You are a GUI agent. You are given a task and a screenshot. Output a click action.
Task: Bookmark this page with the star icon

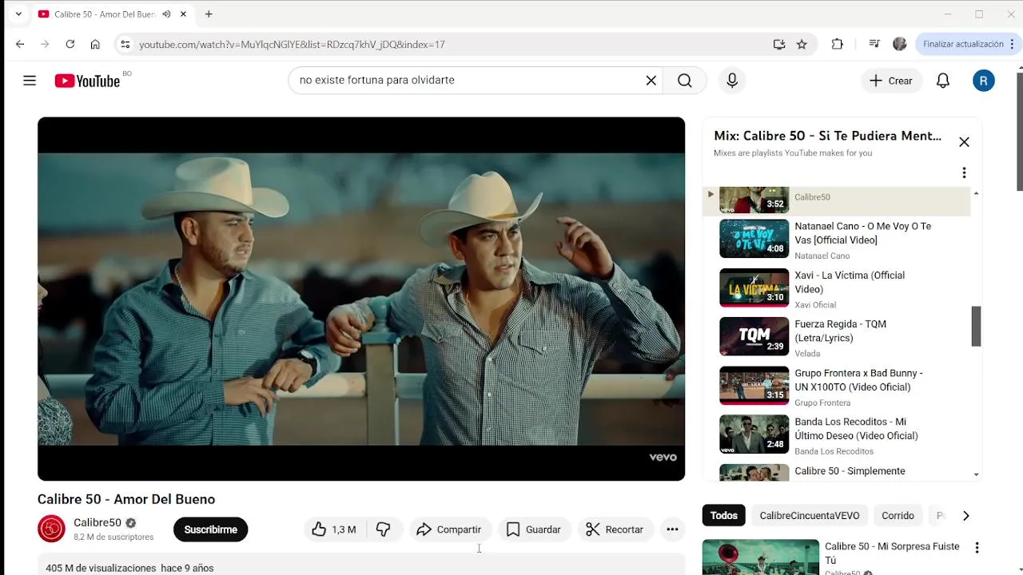(x=802, y=45)
